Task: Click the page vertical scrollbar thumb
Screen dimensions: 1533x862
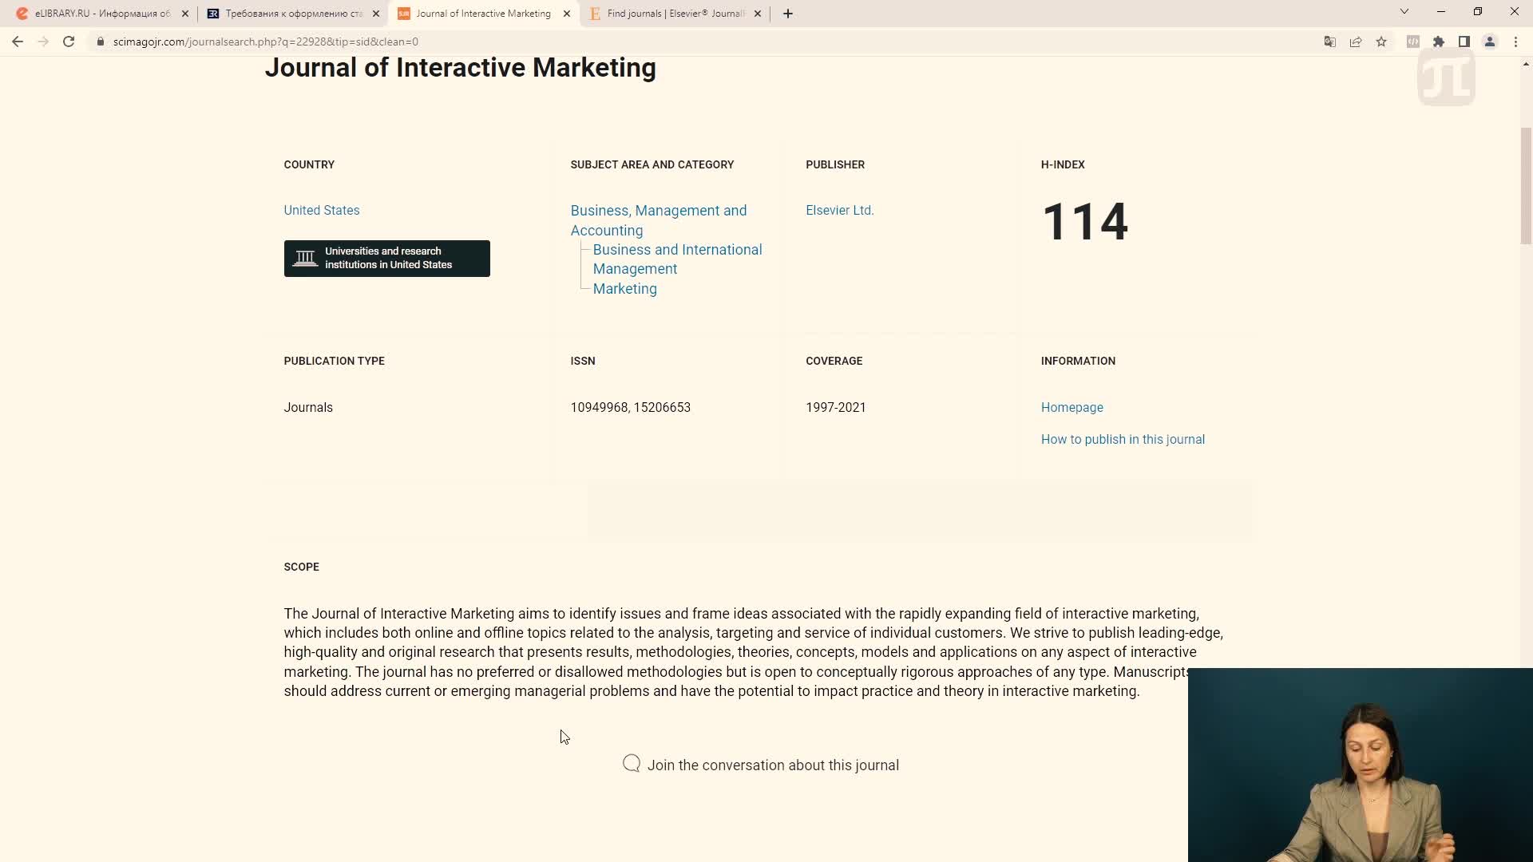Action: (1526, 186)
